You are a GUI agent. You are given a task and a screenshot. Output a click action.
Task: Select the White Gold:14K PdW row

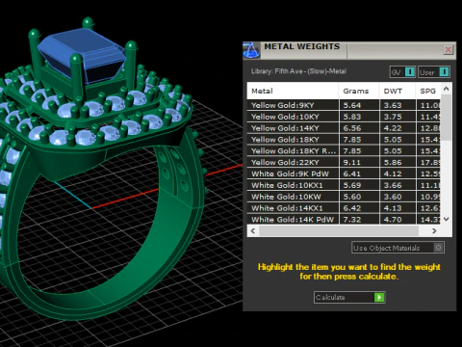click(x=344, y=220)
